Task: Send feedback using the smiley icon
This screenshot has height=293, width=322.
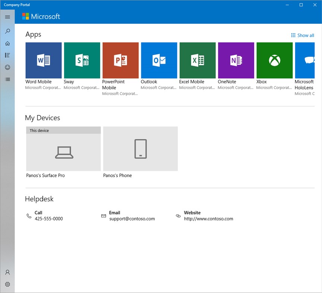Action: [7, 67]
